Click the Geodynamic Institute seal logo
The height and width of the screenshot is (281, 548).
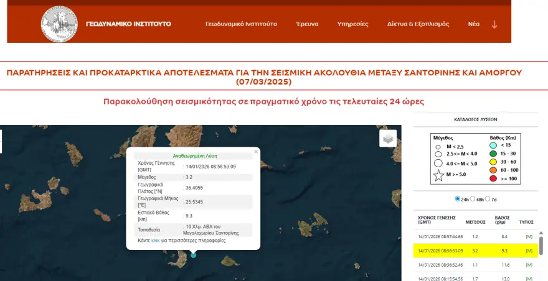point(59,24)
